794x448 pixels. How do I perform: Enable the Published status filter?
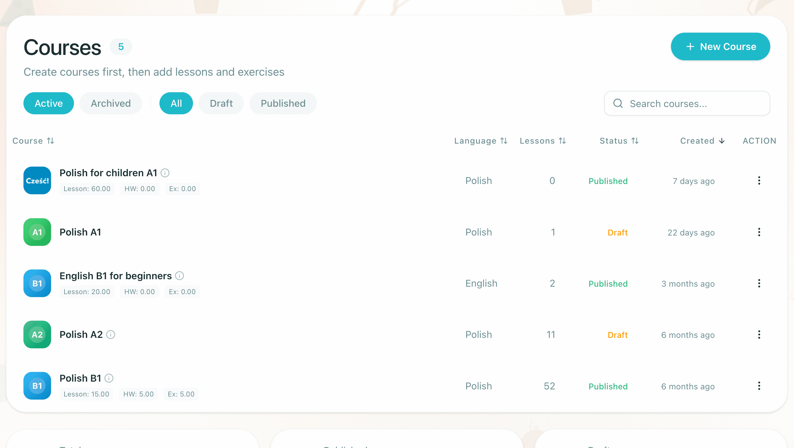pyautogui.click(x=283, y=103)
